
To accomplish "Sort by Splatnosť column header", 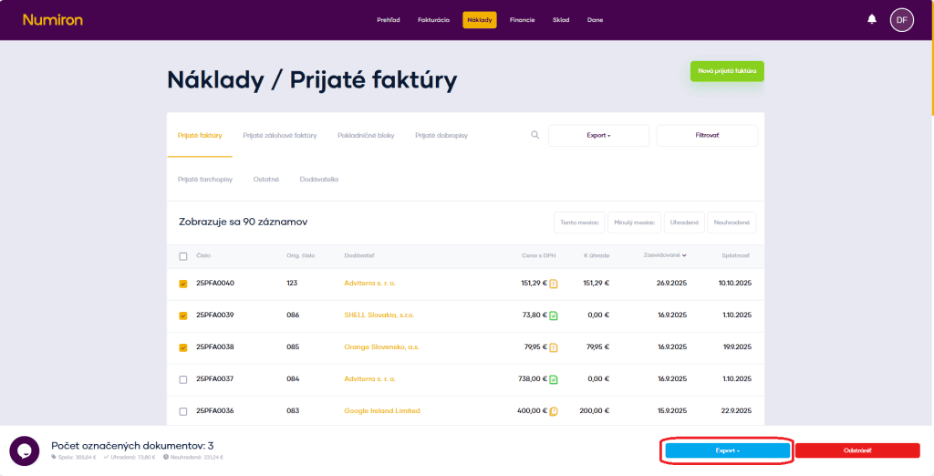I will (736, 256).
